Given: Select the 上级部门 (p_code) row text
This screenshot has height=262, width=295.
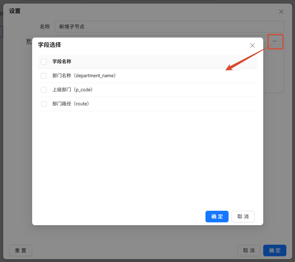Looking at the screenshot, I should pos(73,90).
